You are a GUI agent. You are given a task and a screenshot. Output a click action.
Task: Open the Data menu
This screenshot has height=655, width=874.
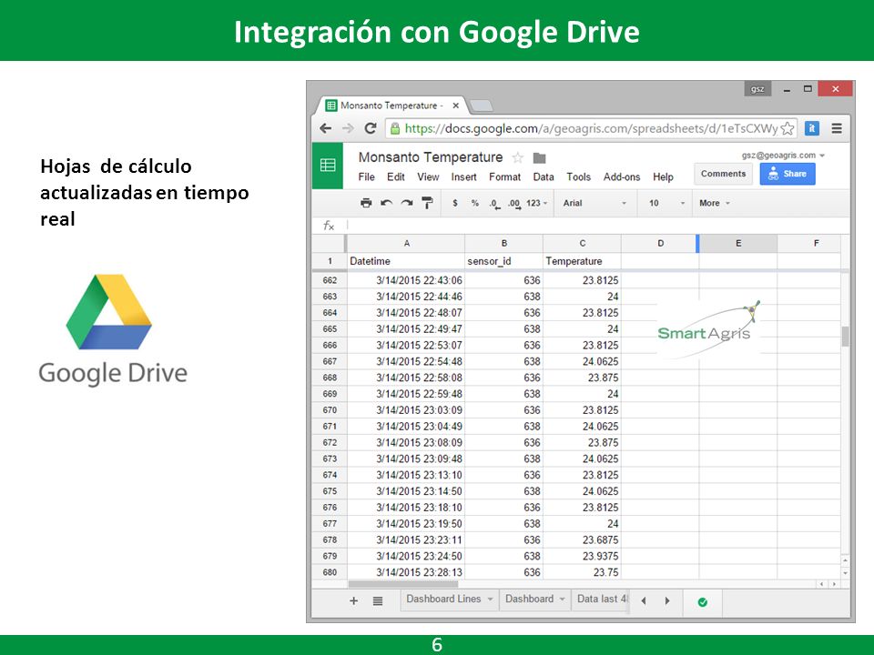coord(544,177)
